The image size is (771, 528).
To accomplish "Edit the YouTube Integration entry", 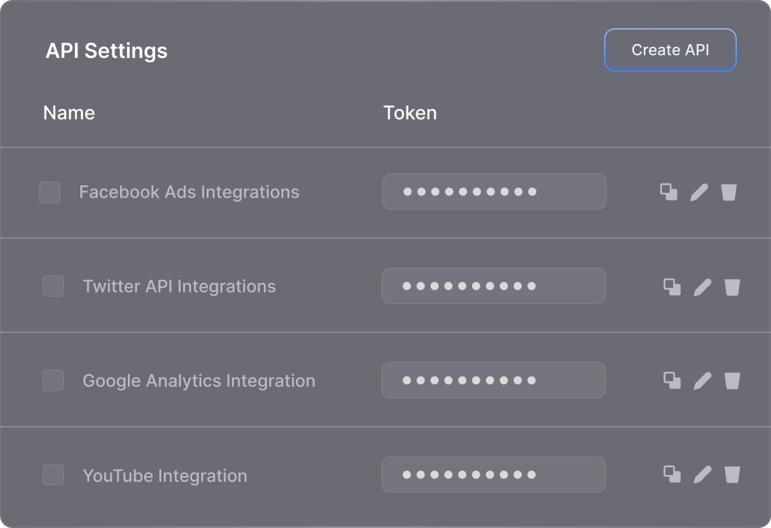I will [x=703, y=475].
